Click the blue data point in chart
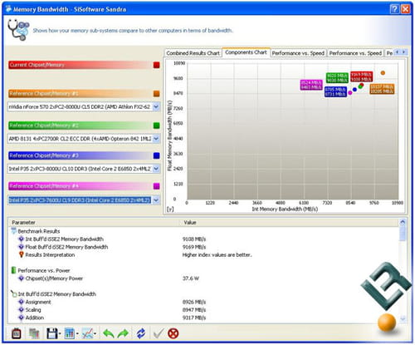415x345 pixels. click(x=354, y=90)
